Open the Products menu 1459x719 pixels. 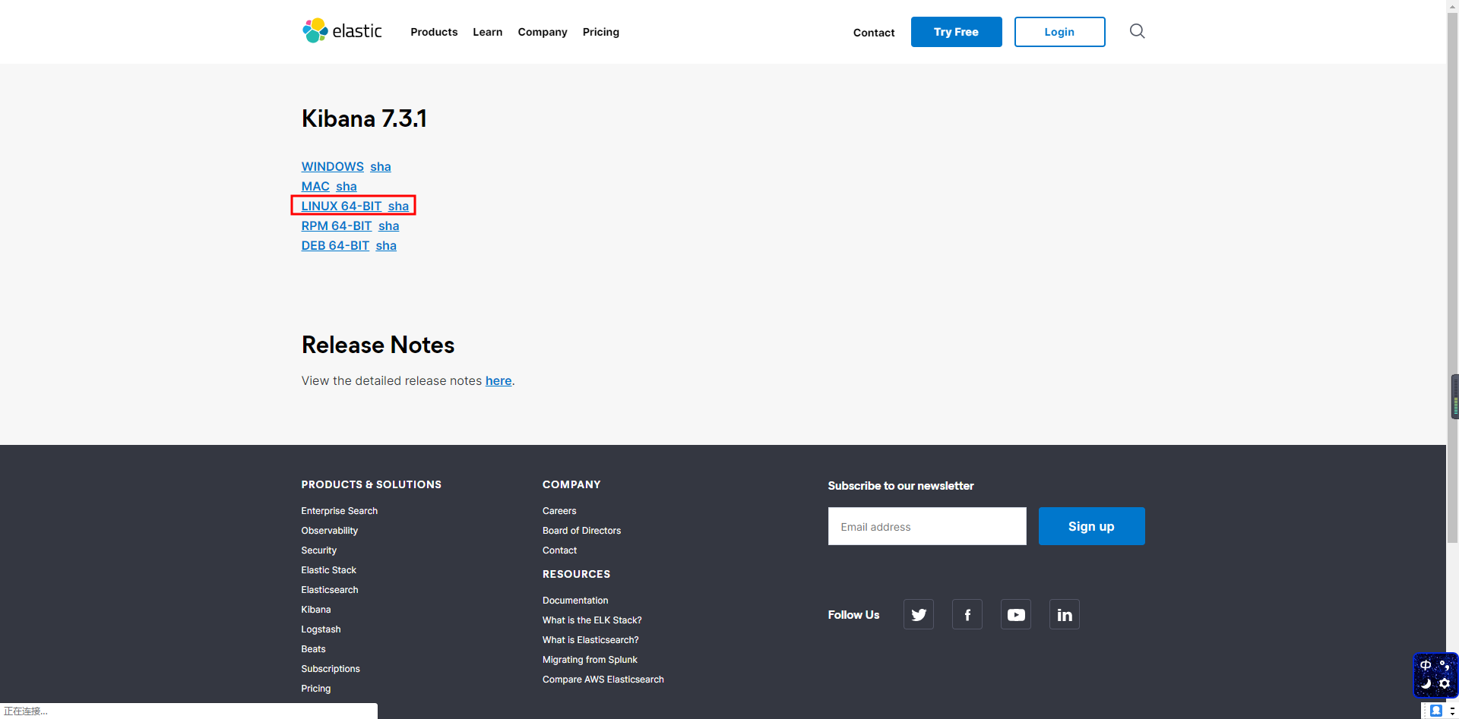pos(434,32)
